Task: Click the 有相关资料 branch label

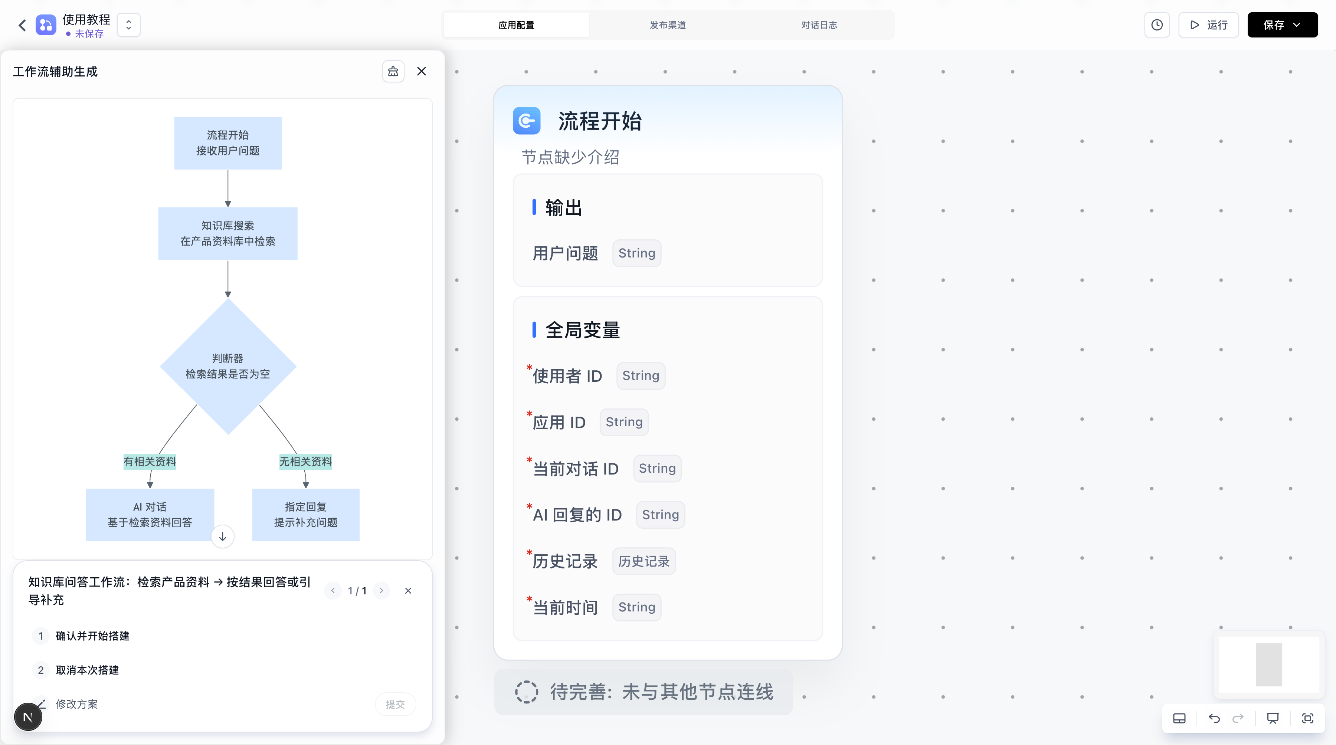Action: click(150, 462)
